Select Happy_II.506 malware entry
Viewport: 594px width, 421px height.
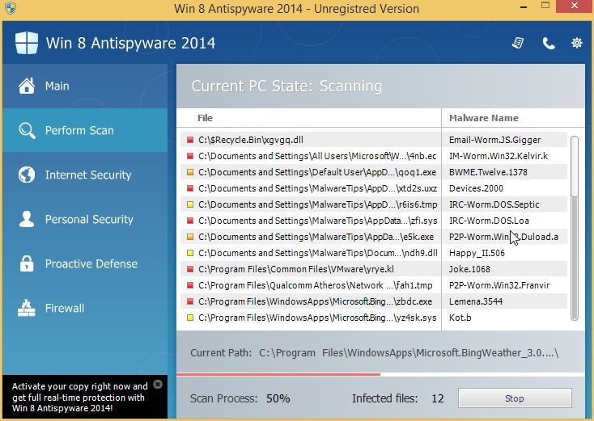(477, 253)
